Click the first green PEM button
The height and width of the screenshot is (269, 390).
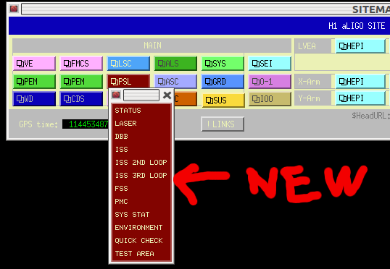34,82
